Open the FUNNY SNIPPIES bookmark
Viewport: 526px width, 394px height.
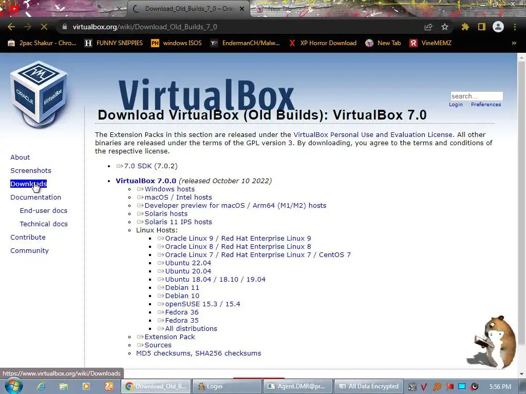114,43
